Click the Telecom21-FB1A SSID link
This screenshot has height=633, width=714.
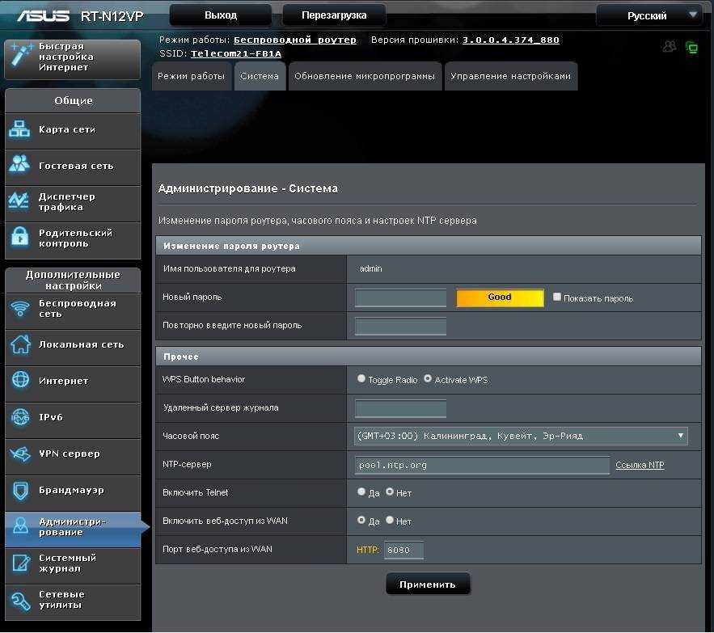[x=236, y=53]
